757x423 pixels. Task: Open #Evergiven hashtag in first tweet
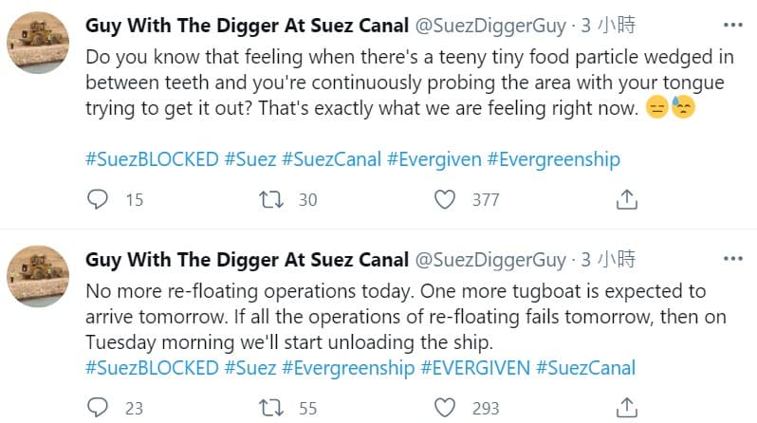click(x=434, y=159)
